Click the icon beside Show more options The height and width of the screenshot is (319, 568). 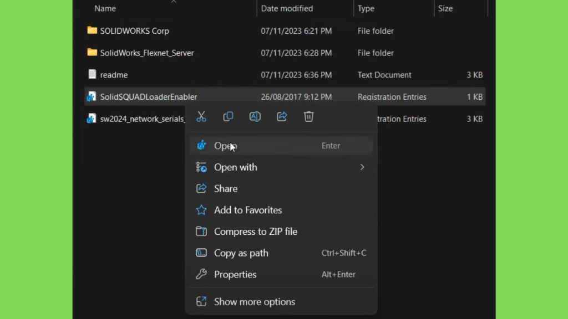pos(201,301)
